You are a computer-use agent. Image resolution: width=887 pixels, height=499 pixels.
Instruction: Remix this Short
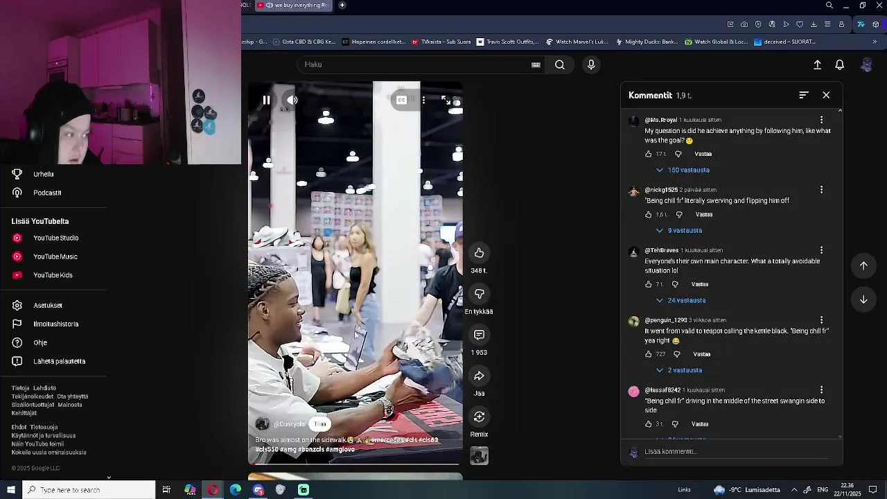[479, 417]
